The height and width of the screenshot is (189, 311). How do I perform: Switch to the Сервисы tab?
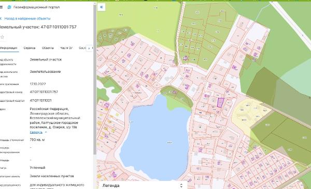tap(30, 48)
